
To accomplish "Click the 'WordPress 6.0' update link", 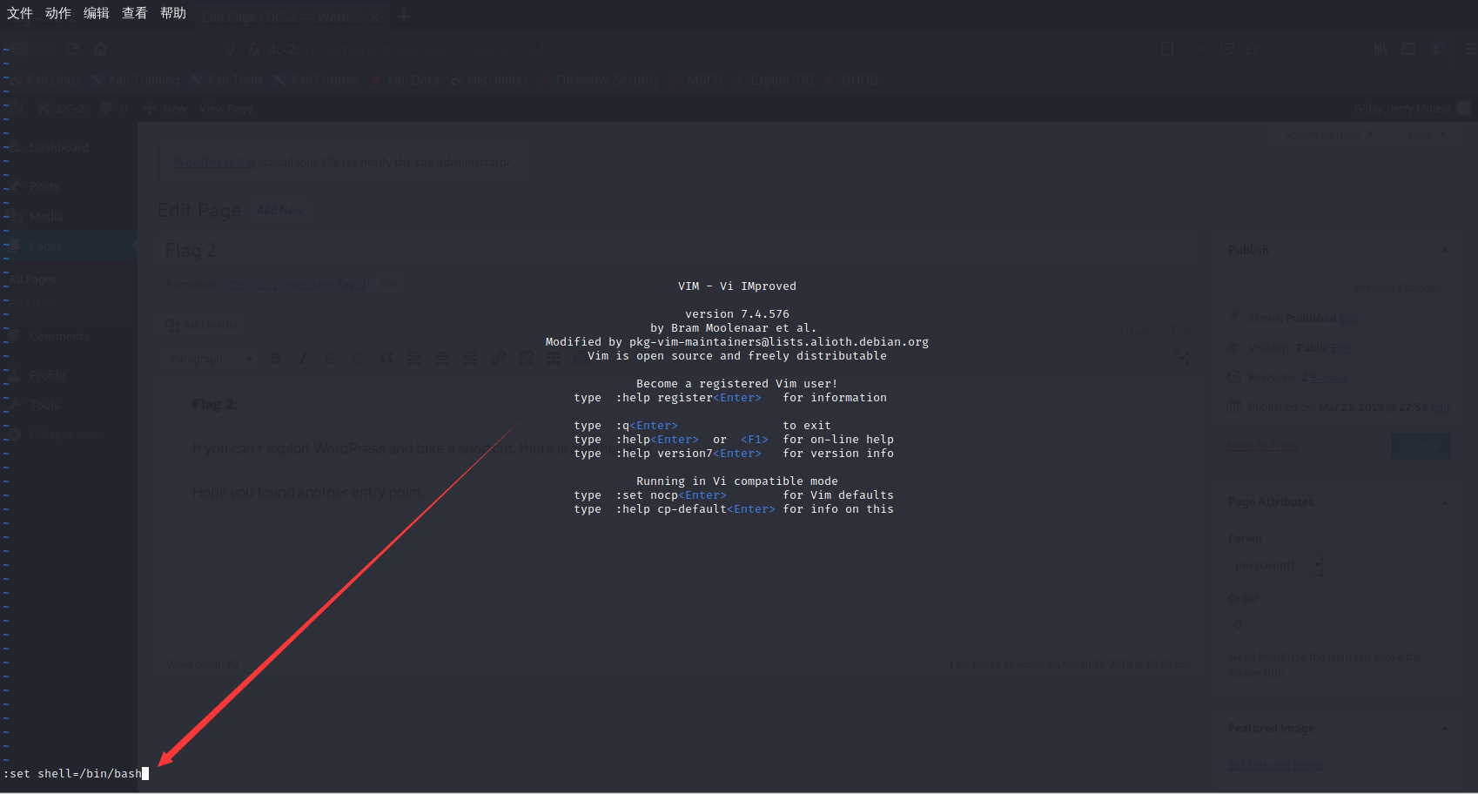I will (213, 162).
